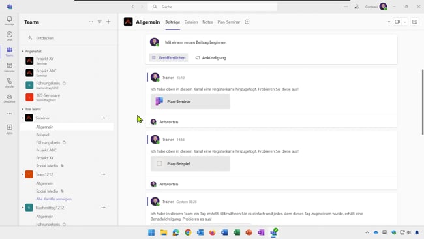Image resolution: width=424 pixels, height=239 pixels.
Task: Open OneDrive in the sidebar
Action: point(9,98)
